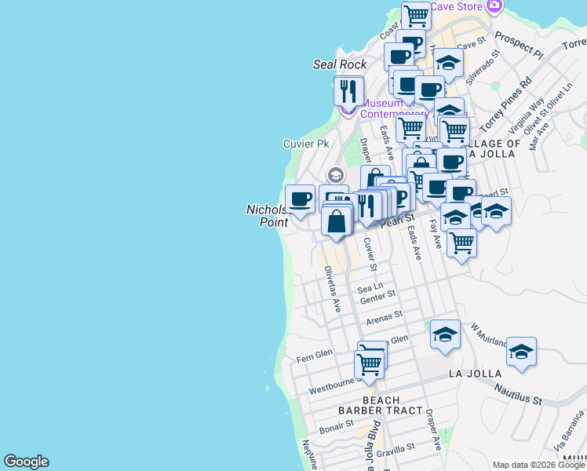Click the coffee cup marker beside Village of La Jolla label
This screenshot has height=471, width=587.
pyautogui.click(x=452, y=162)
